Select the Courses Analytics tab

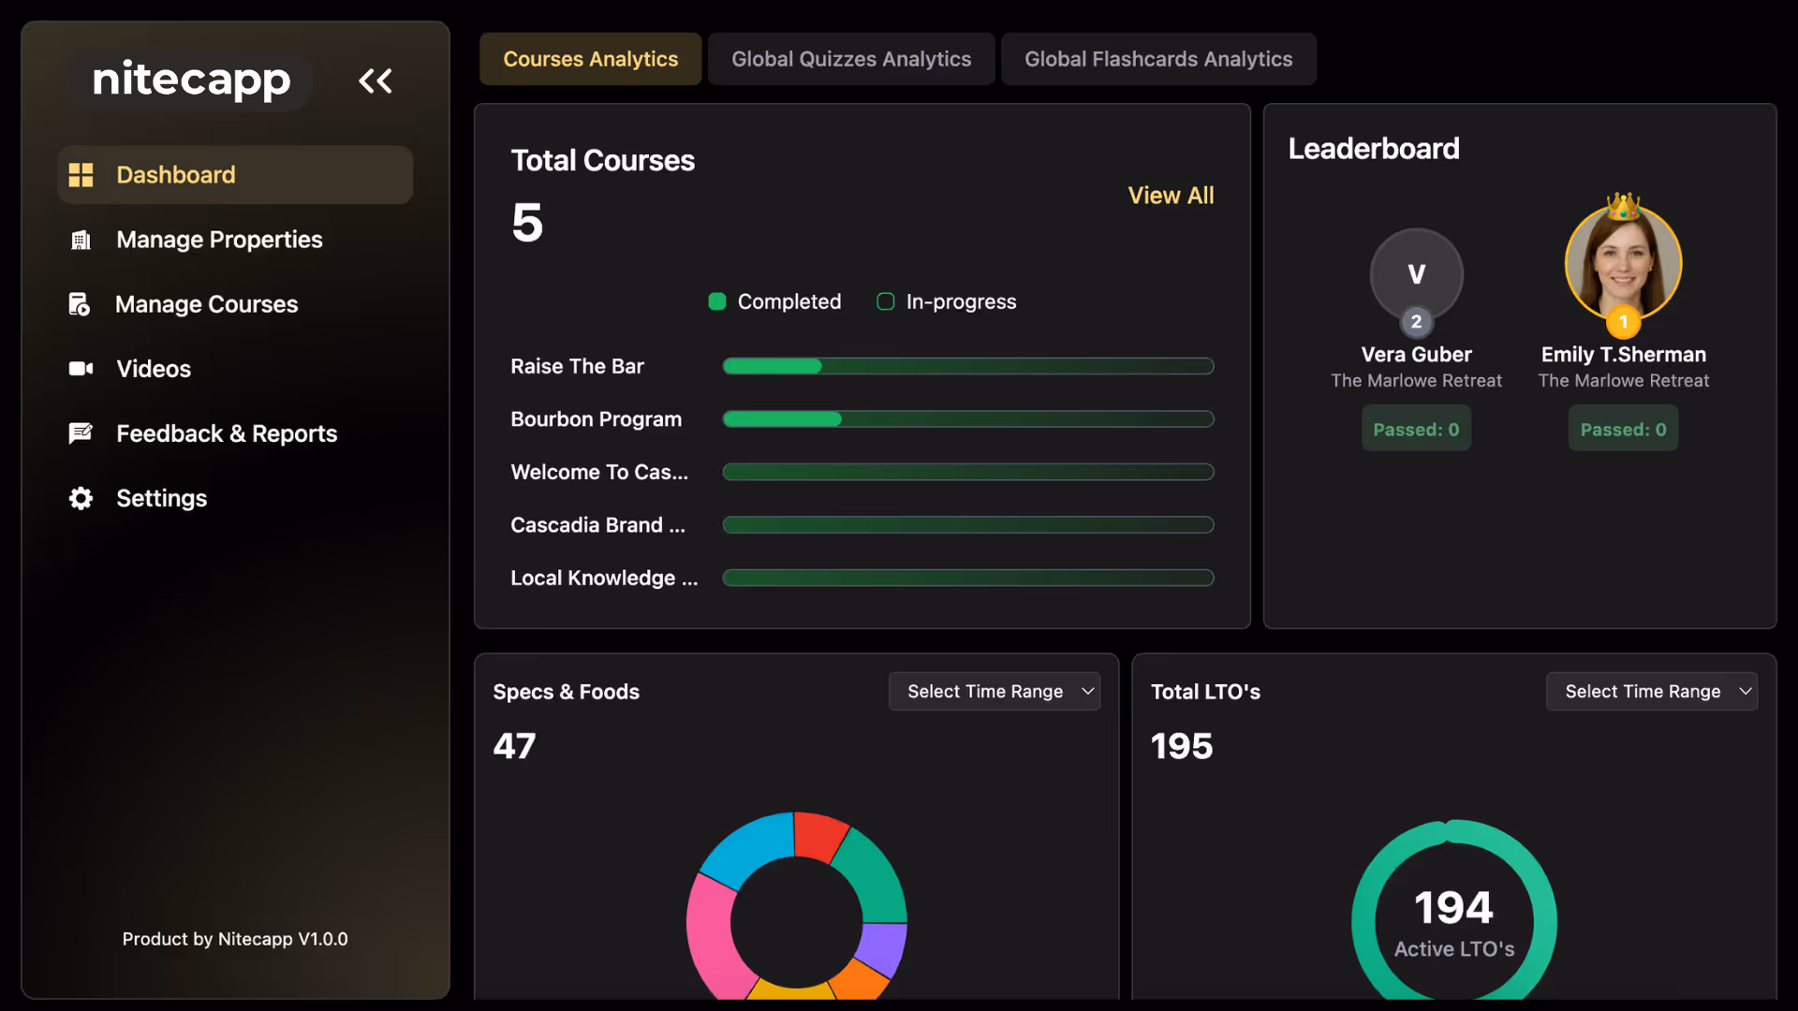coord(590,59)
